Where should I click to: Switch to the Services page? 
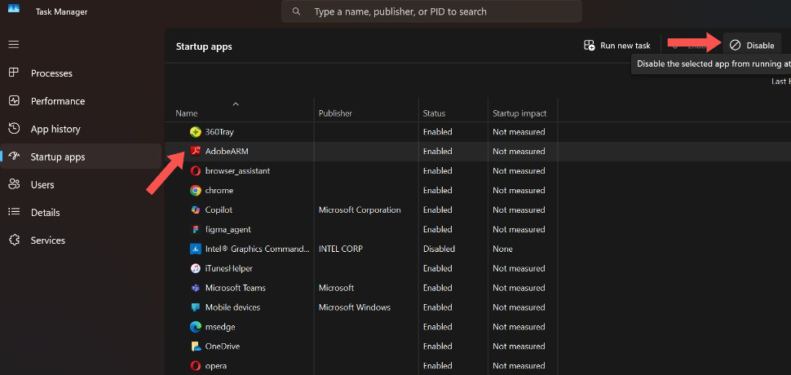click(x=81, y=240)
